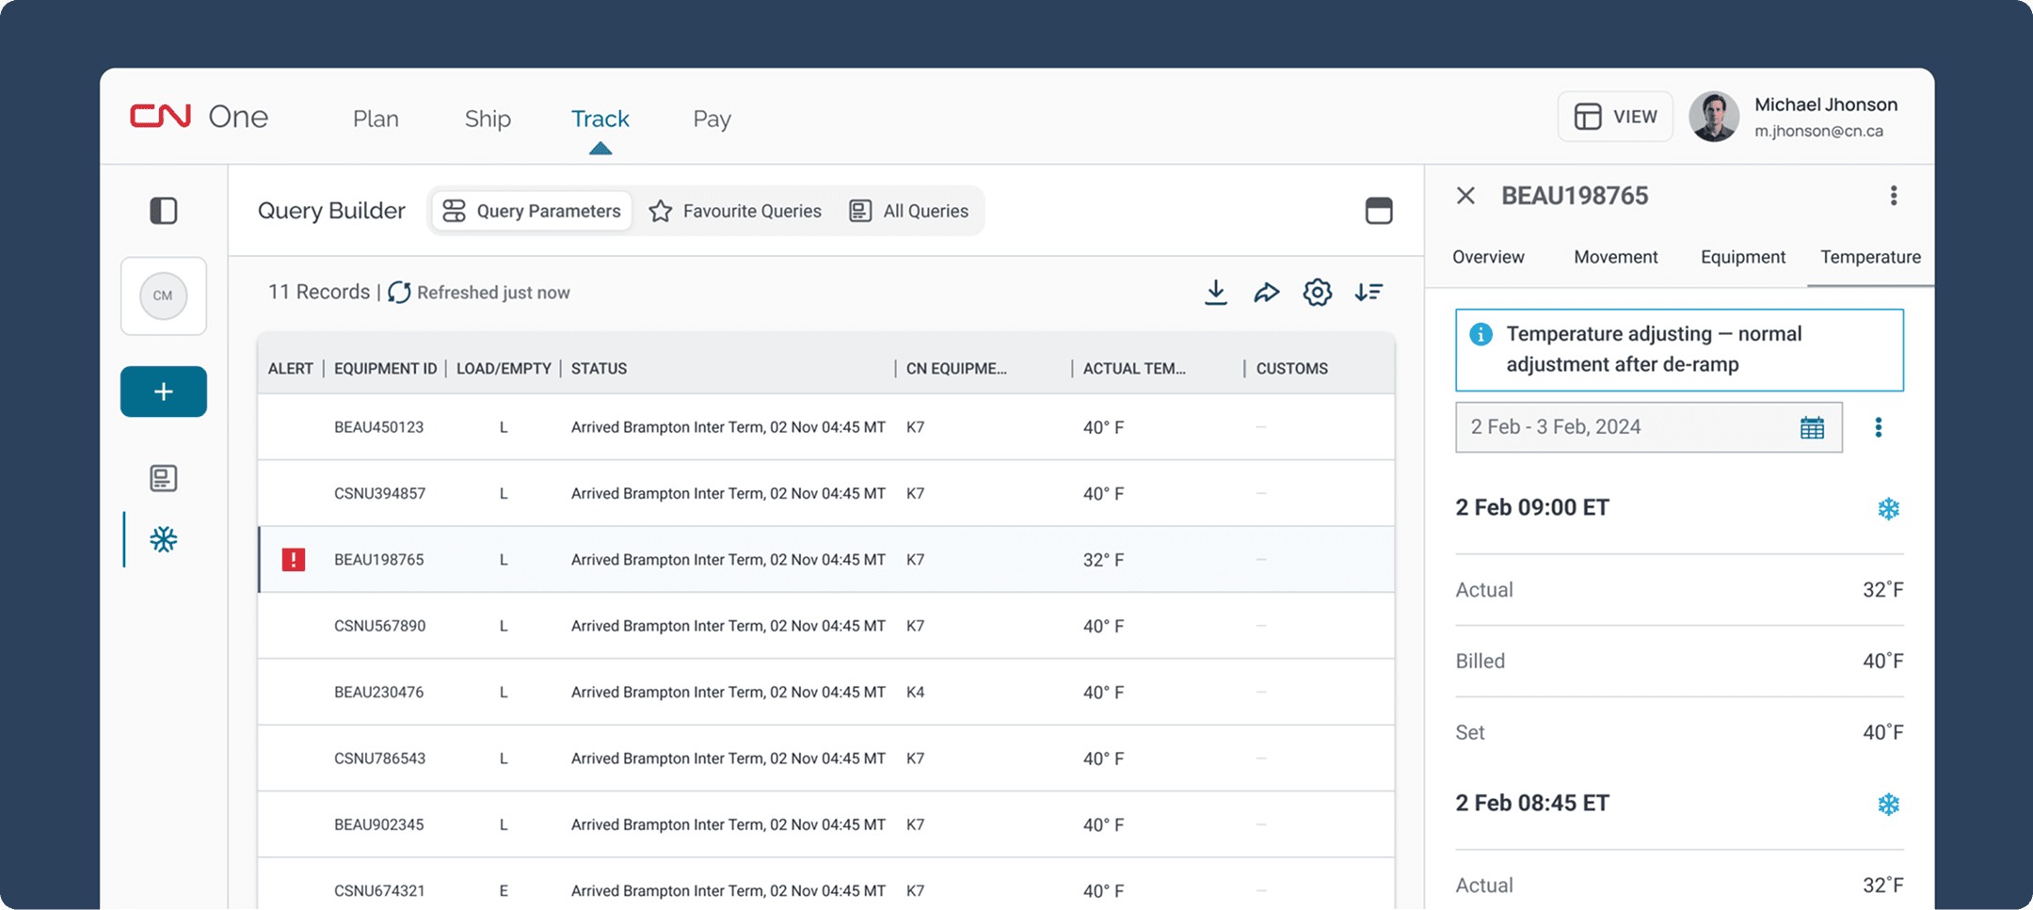
Task: Switch to Favourite Queries
Action: [735, 211]
